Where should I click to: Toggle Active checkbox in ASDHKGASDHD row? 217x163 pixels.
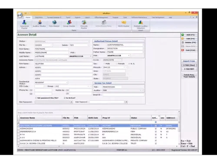tap(156, 129)
